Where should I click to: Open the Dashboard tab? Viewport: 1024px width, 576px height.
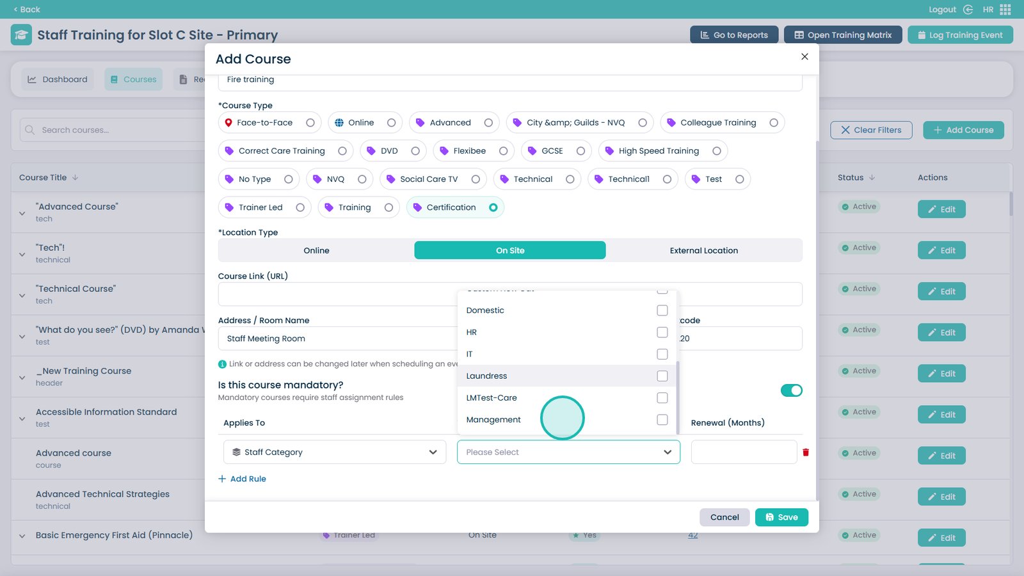point(58,79)
